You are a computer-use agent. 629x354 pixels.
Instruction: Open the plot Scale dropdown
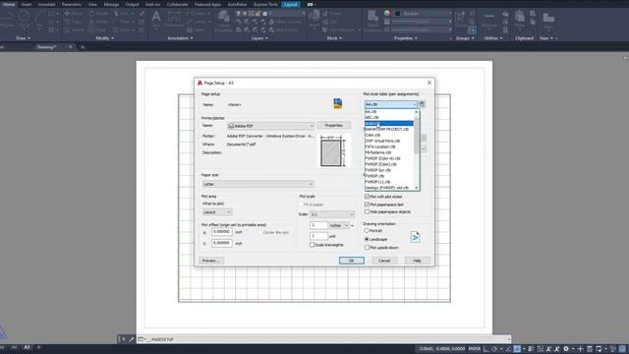[x=332, y=214]
